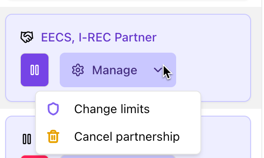Collapse the Manage dropdown via its chevron

tap(158, 70)
